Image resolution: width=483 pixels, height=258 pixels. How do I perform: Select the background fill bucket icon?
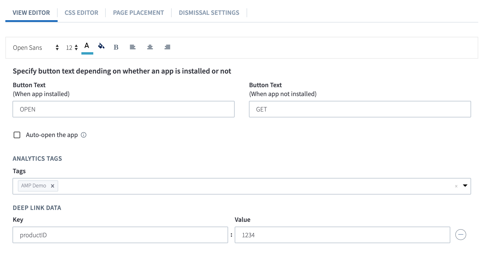tap(101, 46)
